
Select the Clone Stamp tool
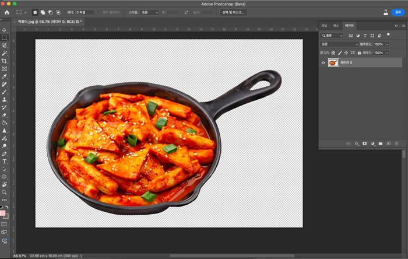point(4,100)
